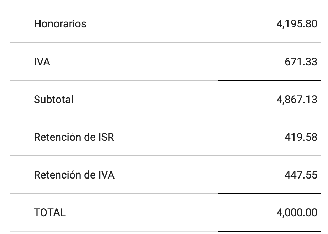Select the standalone IVA row label
This screenshot has height=234, width=328.
(42, 62)
